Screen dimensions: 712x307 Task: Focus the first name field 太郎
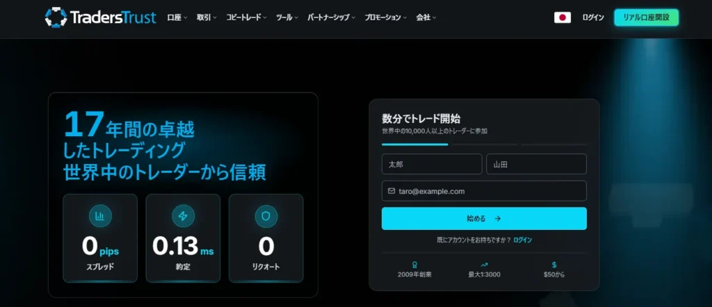click(432, 164)
